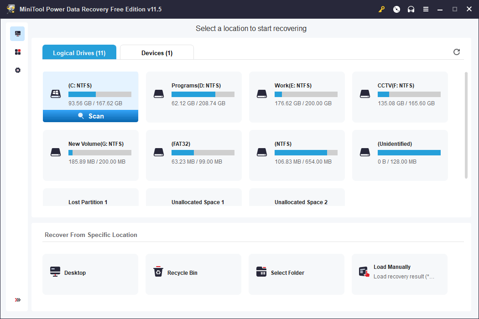Image resolution: width=479 pixels, height=319 pixels.
Task: Click the CCTV(F: NTFS) drive icon
Action: [364, 94]
